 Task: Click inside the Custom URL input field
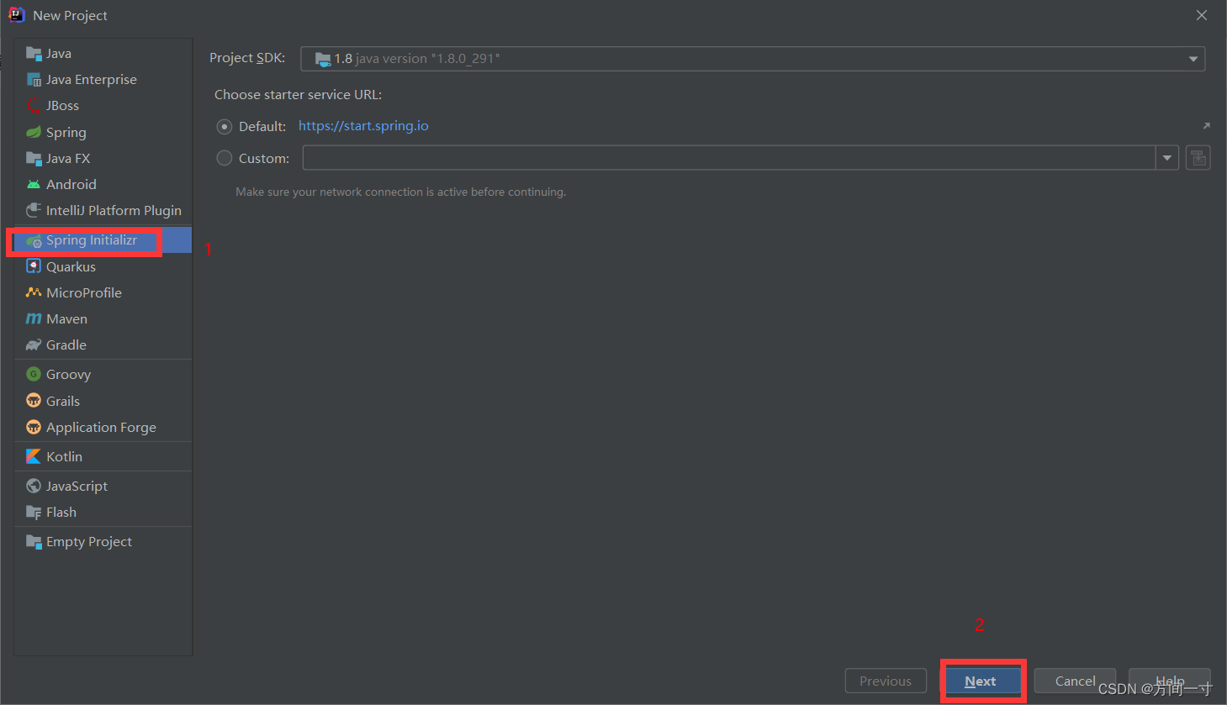[729, 158]
